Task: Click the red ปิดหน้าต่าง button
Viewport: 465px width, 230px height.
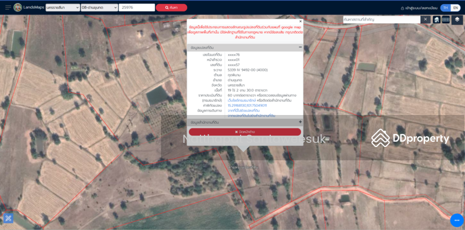Action: (245, 132)
